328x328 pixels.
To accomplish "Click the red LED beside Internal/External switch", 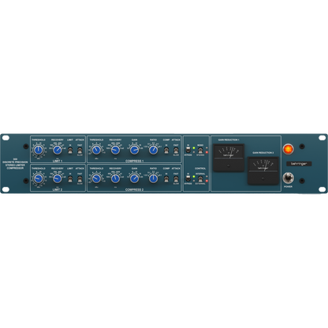I will coord(207,181).
